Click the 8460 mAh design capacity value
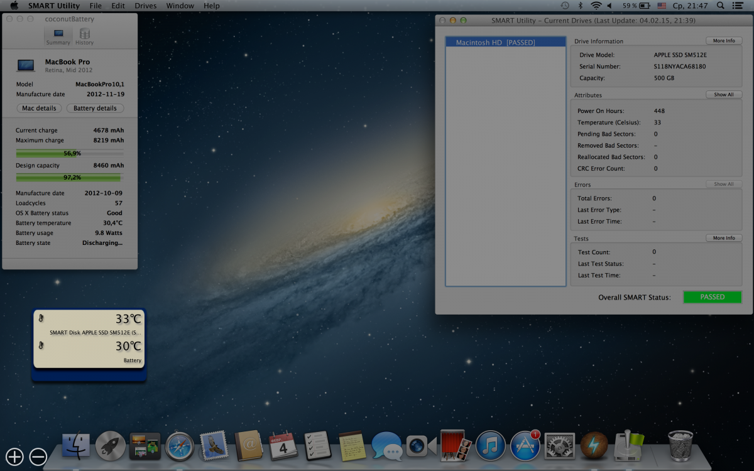 (109, 166)
